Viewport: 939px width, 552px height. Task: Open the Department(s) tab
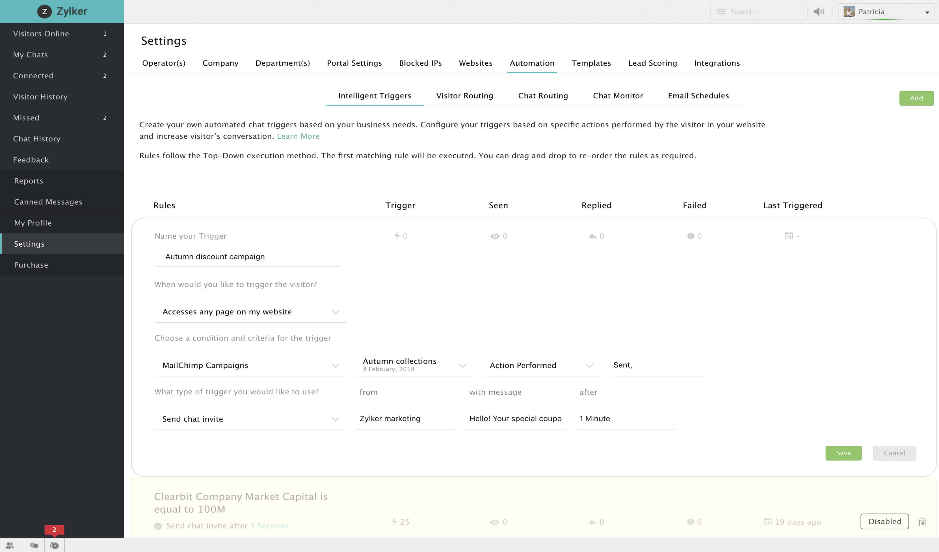282,63
